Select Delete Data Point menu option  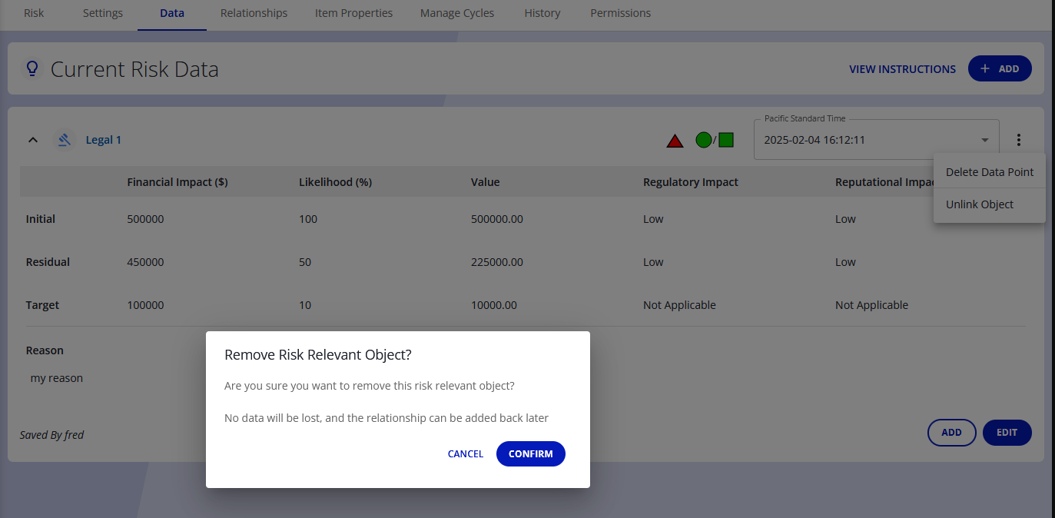989,172
